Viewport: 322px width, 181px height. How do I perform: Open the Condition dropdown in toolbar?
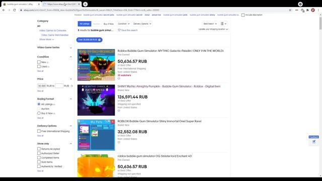(x=124, y=24)
